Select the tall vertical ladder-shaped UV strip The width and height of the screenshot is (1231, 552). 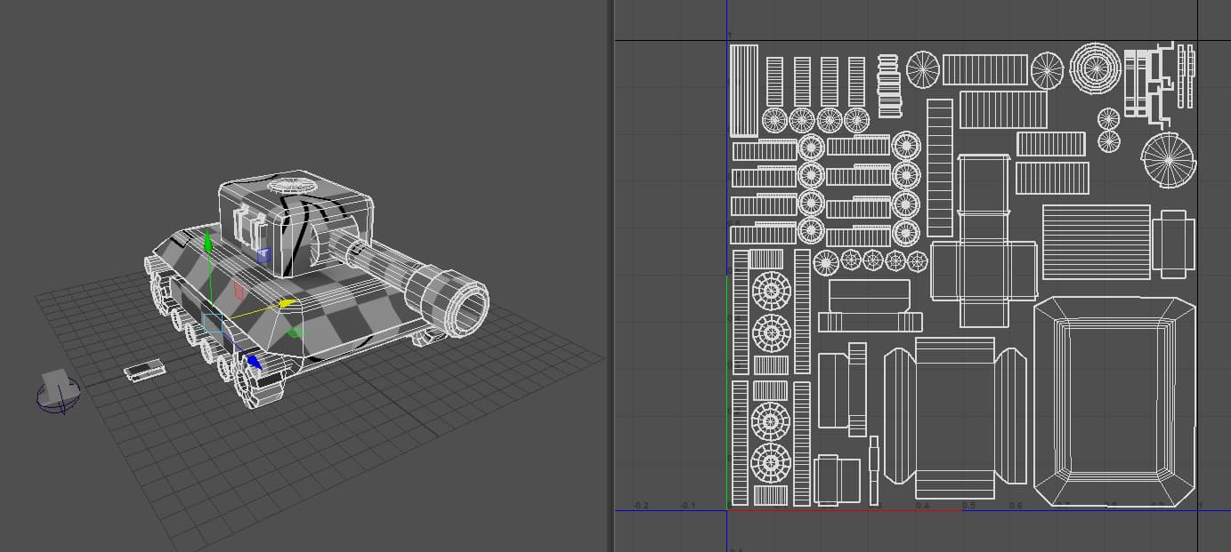[x=939, y=166]
